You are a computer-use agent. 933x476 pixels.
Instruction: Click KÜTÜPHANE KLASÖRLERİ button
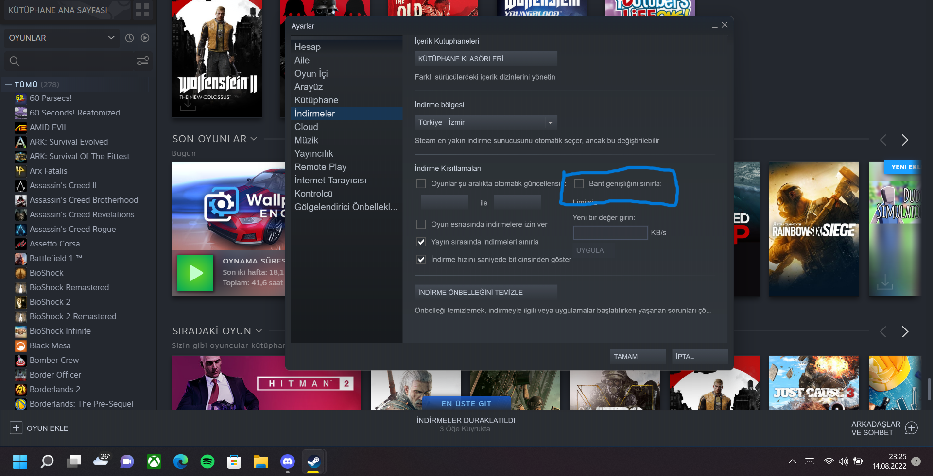pos(485,59)
